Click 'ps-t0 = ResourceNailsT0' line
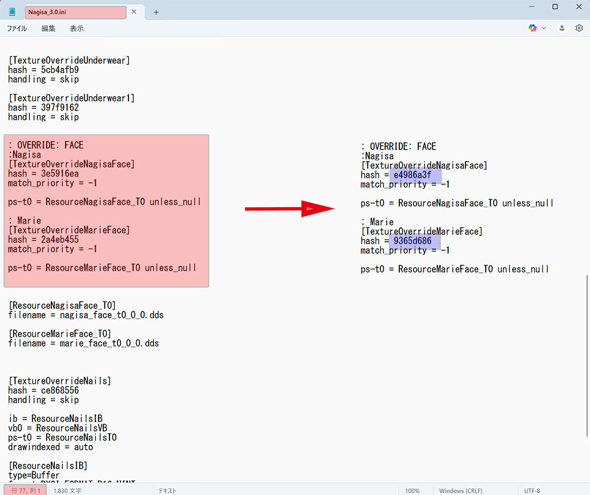The height and width of the screenshot is (495, 590). coord(62,437)
